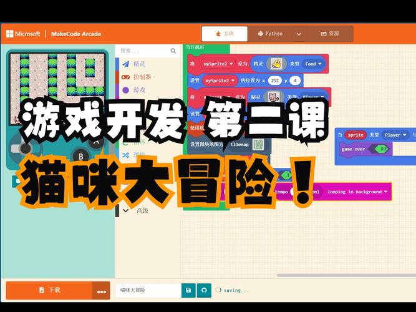This screenshot has width=416, height=312.
Task: Edit the duck sprite image
Action: pos(277,64)
